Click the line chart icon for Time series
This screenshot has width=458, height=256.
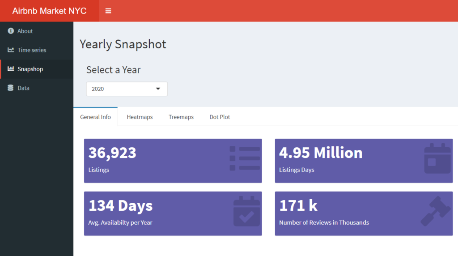click(x=11, y=50)
